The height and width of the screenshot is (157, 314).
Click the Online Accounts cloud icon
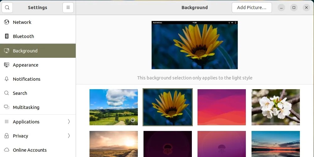(7, 150)
